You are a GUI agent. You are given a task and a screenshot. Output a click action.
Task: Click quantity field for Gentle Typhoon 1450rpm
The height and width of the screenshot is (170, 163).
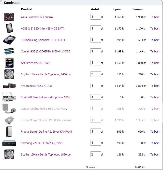96,74
